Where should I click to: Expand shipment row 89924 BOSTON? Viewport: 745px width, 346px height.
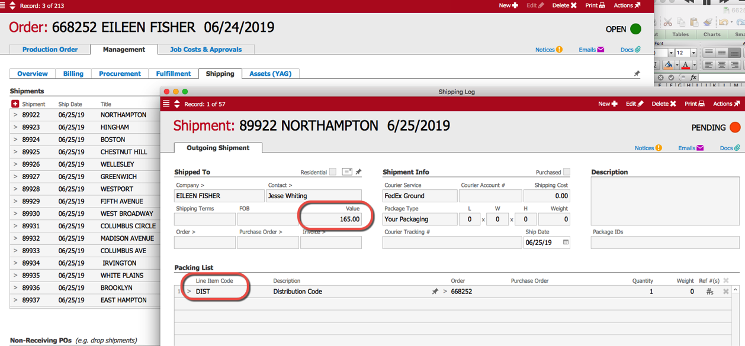pos(15,140)
